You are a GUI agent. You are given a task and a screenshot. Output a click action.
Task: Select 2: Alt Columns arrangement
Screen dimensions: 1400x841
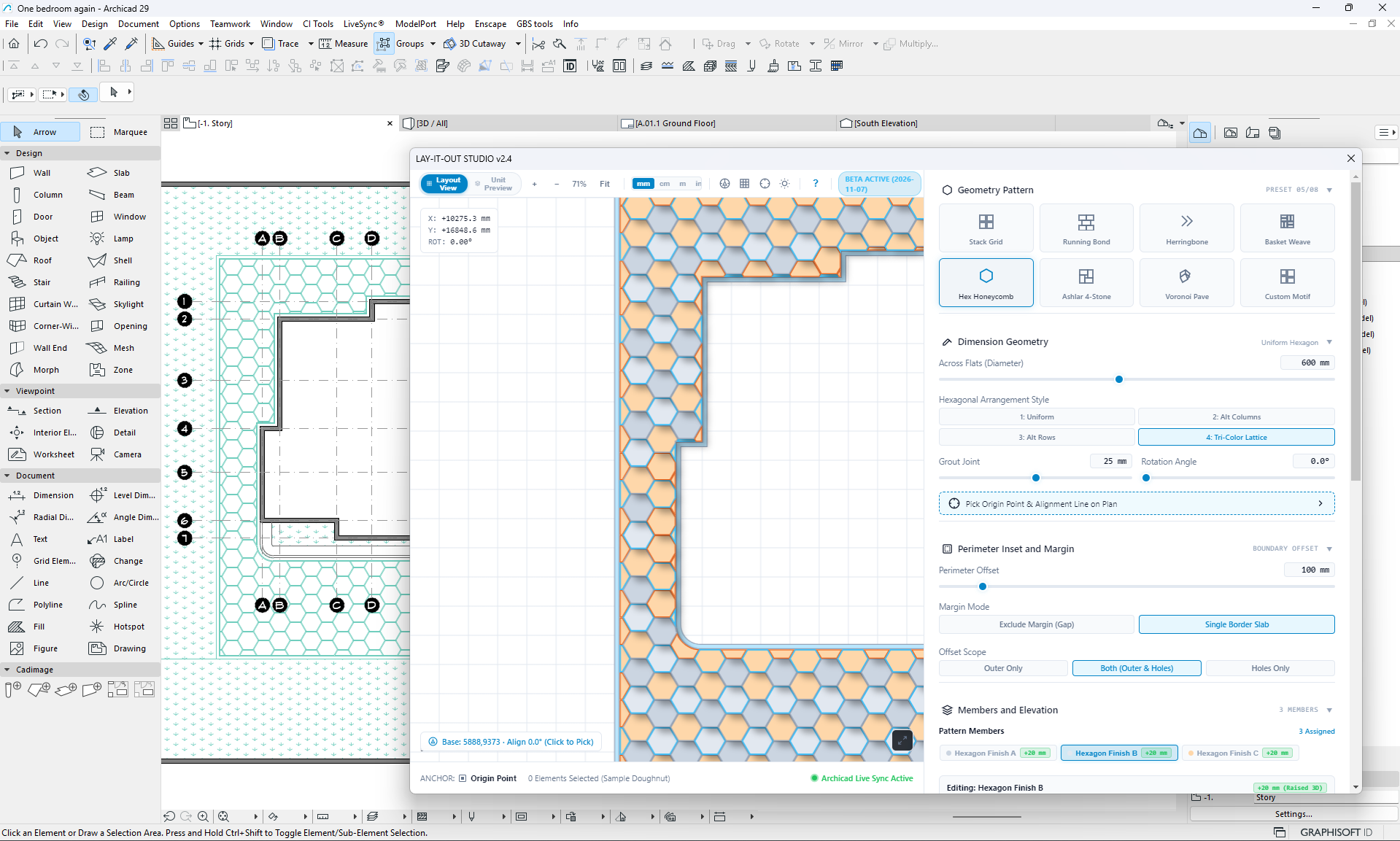pos(1237,417)
